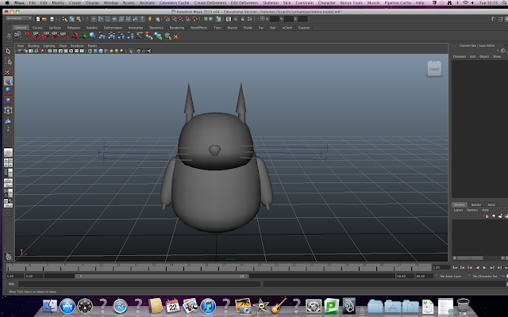Viewport: 508px width, 317px height.
Task: Click the blue sphere shelf icon
Action: [93, 36]
